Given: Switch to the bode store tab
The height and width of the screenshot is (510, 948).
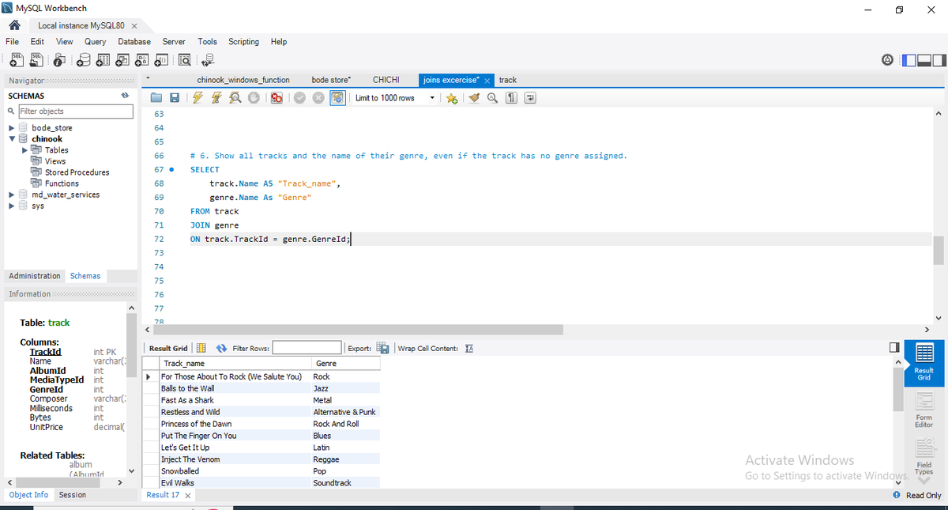Looking at the screenshot, I should point(331,80).
